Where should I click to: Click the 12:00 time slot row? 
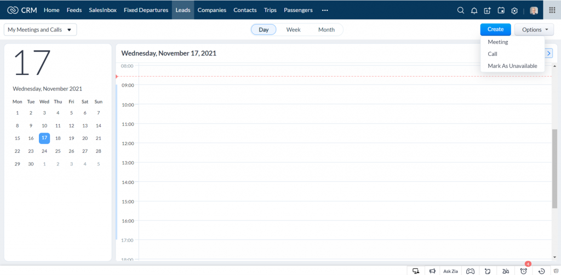345,153
